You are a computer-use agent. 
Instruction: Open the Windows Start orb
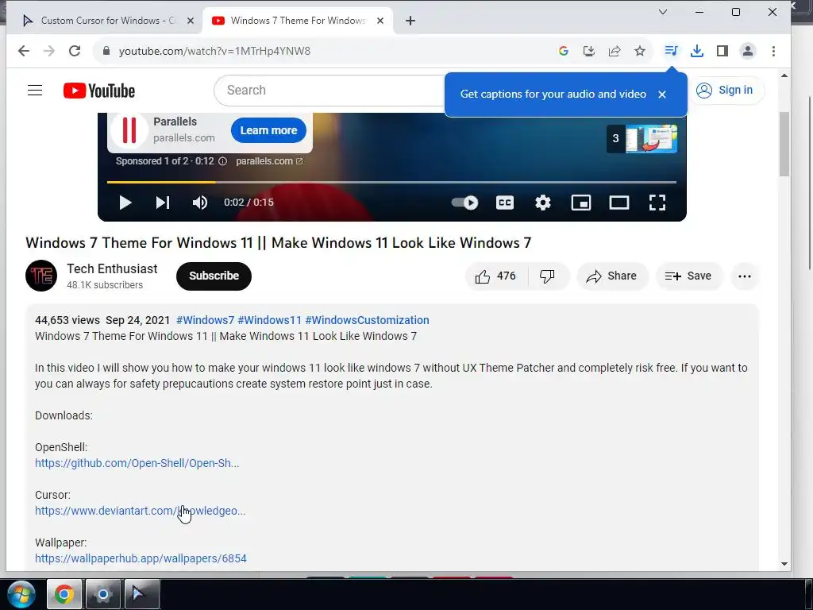[x=21, y=594]
